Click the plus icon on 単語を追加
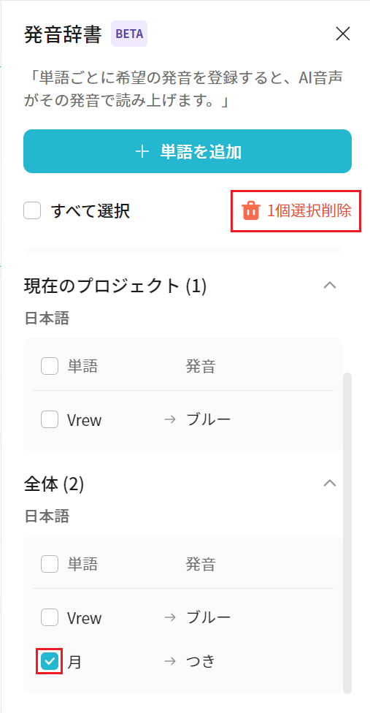370x713 pixels. pyautogui.click(x=142, y=152)
